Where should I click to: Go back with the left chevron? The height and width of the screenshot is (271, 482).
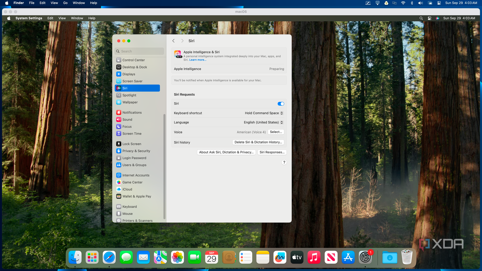[173, 41]
